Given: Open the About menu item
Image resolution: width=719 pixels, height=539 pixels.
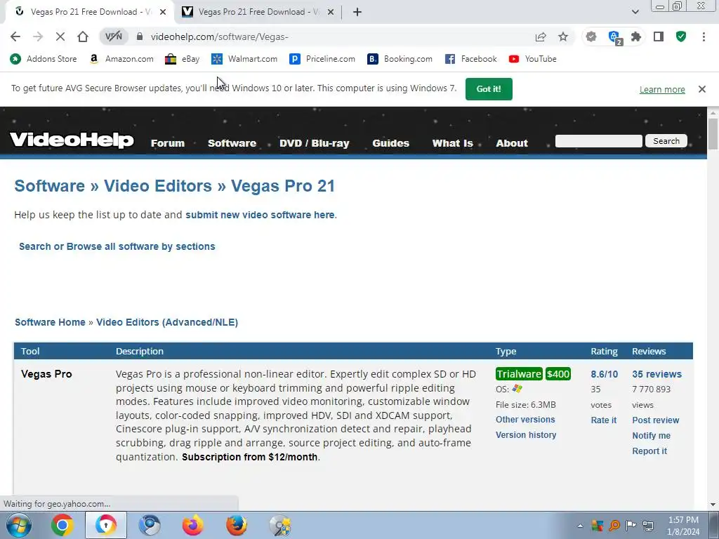Looking at the screenshot, I should coord(512,143).
